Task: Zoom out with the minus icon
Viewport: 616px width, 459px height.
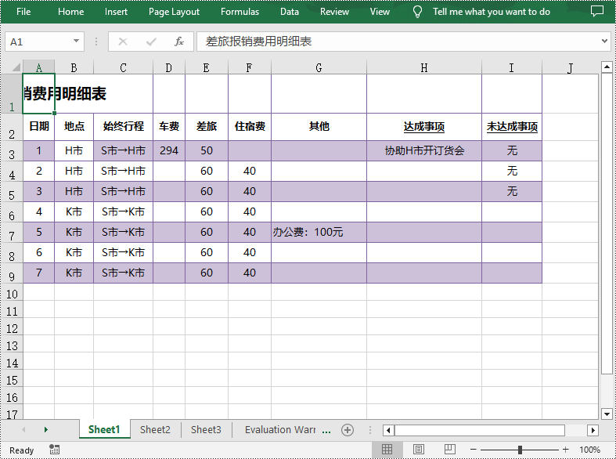Action: [473, 450]
